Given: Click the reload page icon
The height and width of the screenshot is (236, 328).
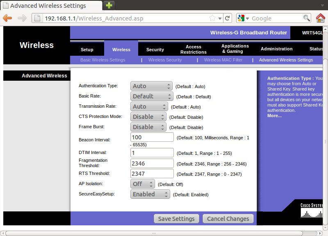Looking at the screenshot, I should click(228, 18).
